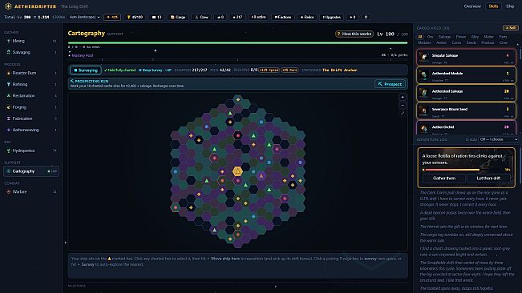Click the Cartography level progress bar
This screenshot has width=522, height=293.
click(237, 43)
